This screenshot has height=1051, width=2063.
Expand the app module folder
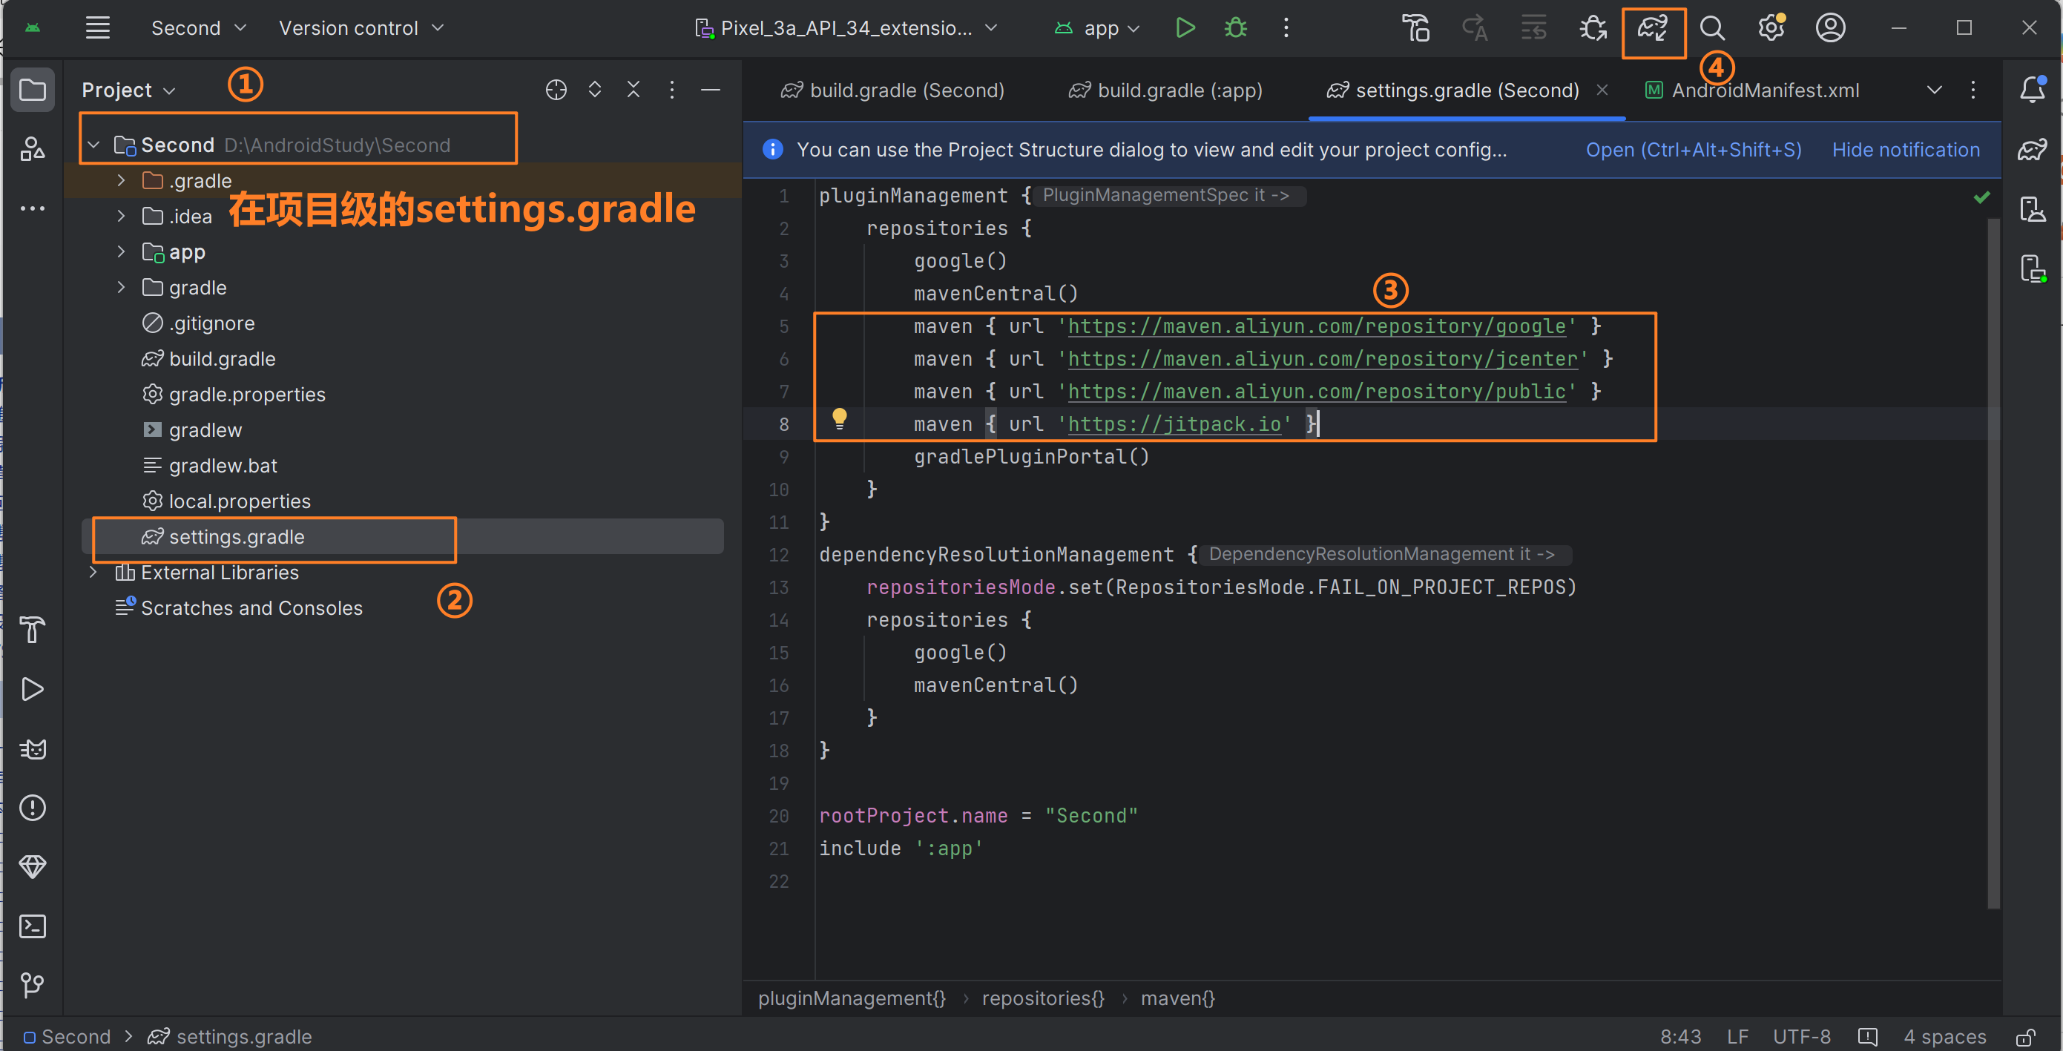[x=121, y=251]
